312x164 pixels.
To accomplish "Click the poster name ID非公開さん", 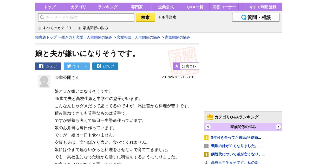I will click(x=67, y=77).
